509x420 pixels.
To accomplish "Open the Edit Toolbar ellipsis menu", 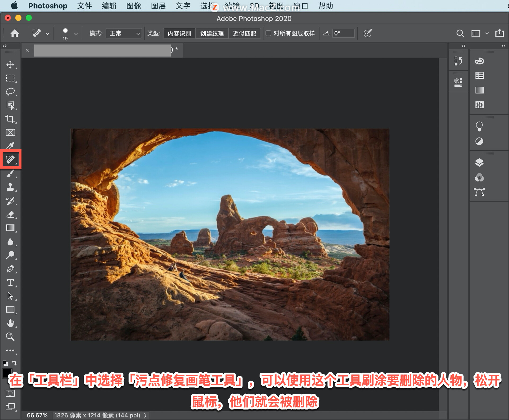I will [x=10, y=350].
